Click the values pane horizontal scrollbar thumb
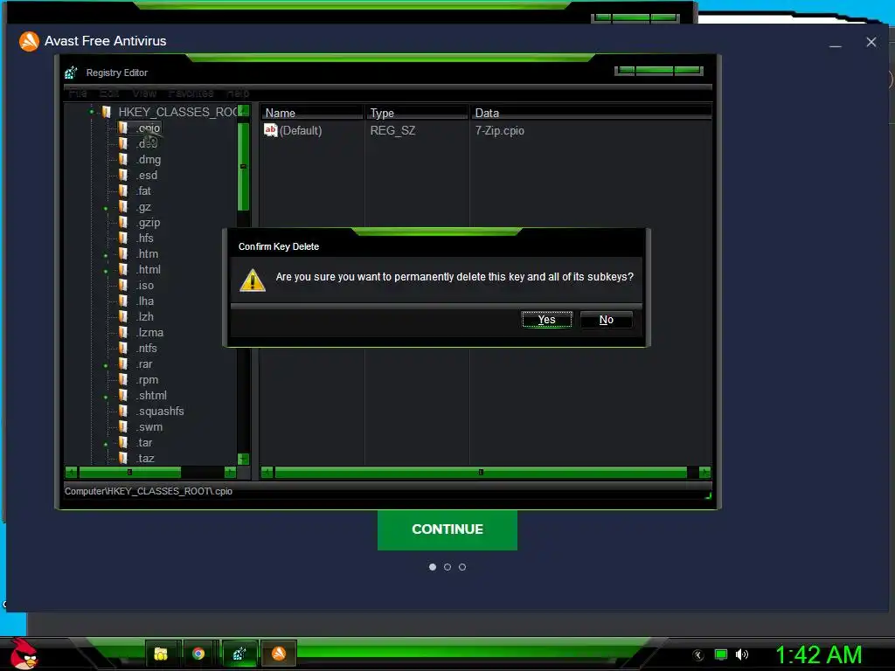Screen dimensions: 895x671 point(481,472)
